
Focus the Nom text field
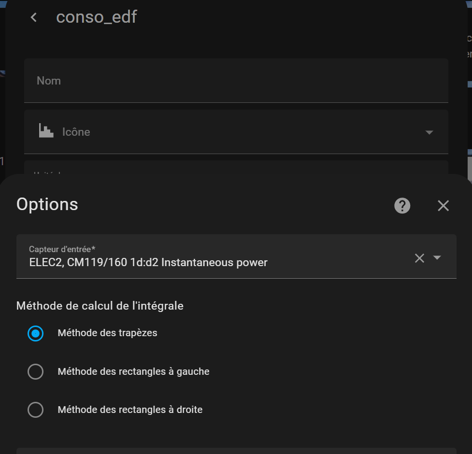[x=236, y=81]
